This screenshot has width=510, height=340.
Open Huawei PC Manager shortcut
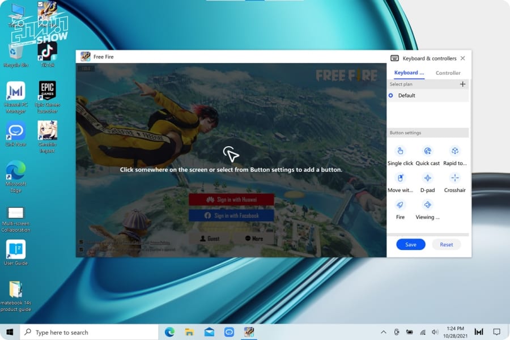[16, 97]
